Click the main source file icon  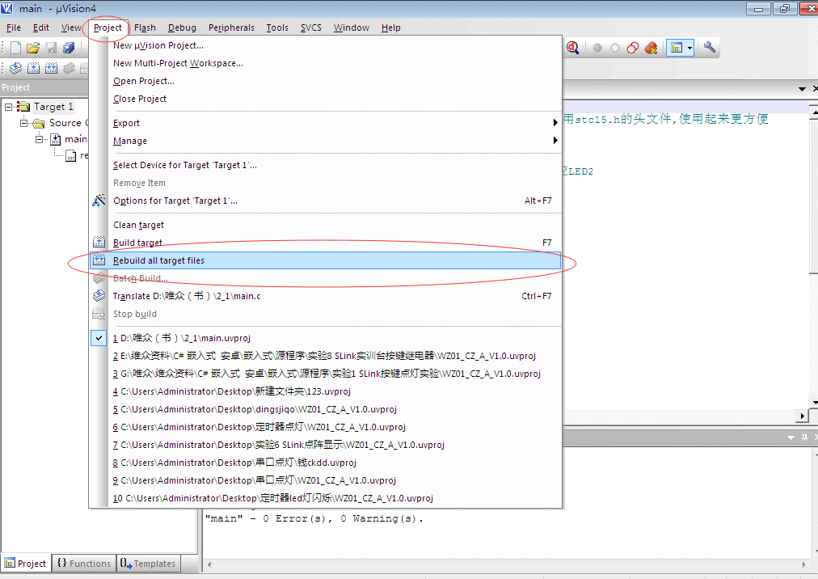(x=55, y=139)
